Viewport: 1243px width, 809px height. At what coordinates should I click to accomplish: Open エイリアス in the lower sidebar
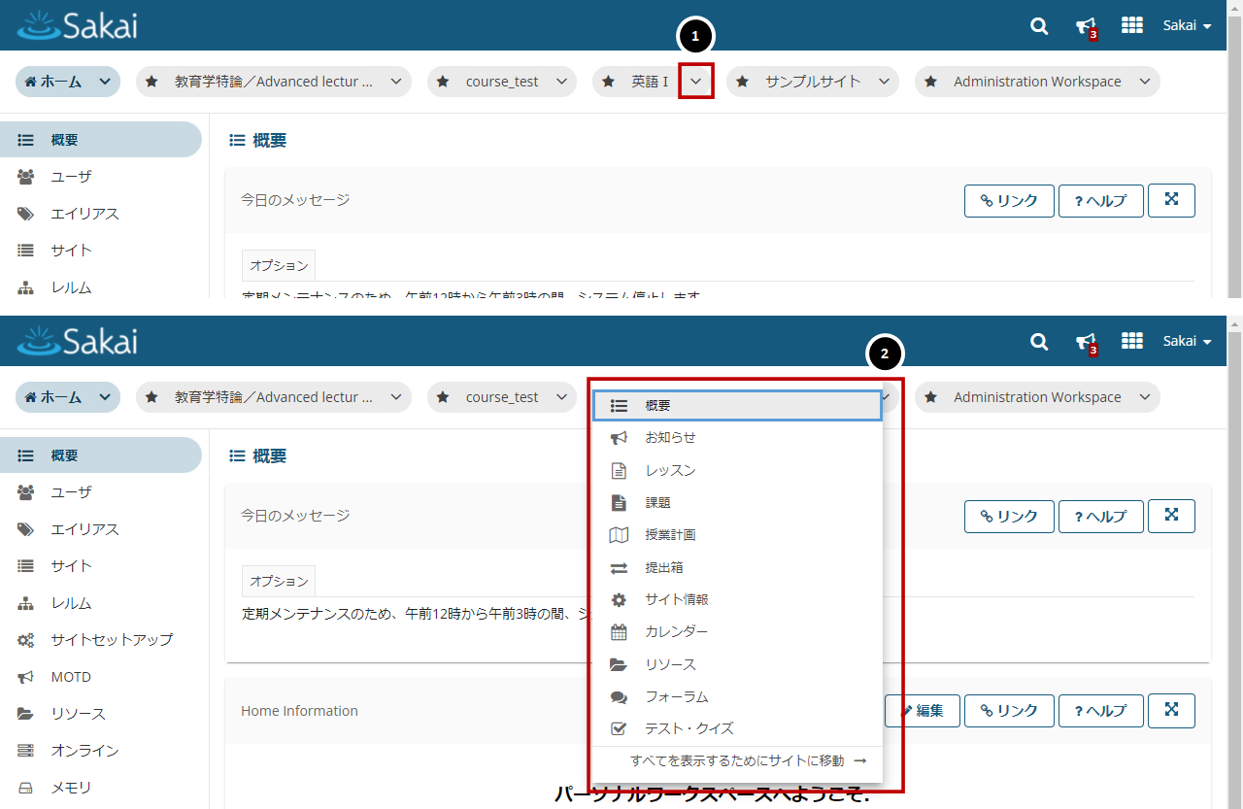point(101,529)
